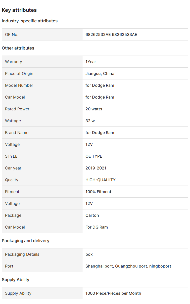Click the Packaging Details label
This screenshot has width=190, height=304.
22,254
